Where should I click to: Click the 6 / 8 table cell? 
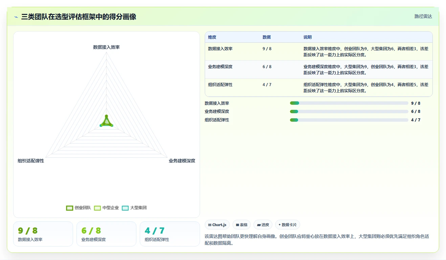[x=267, y=67]
